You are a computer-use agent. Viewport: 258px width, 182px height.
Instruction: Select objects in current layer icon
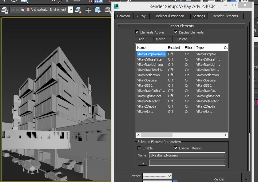click(98, 10)
